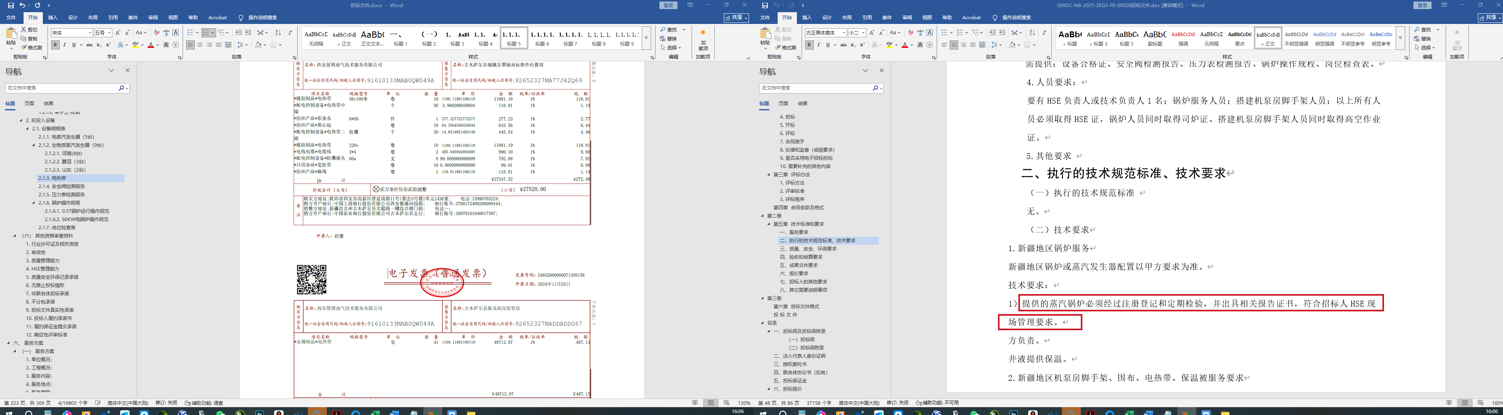Click clear formatting eraser in right Word window
This screenshot has height=415, width=1503.
pos(911,33)
